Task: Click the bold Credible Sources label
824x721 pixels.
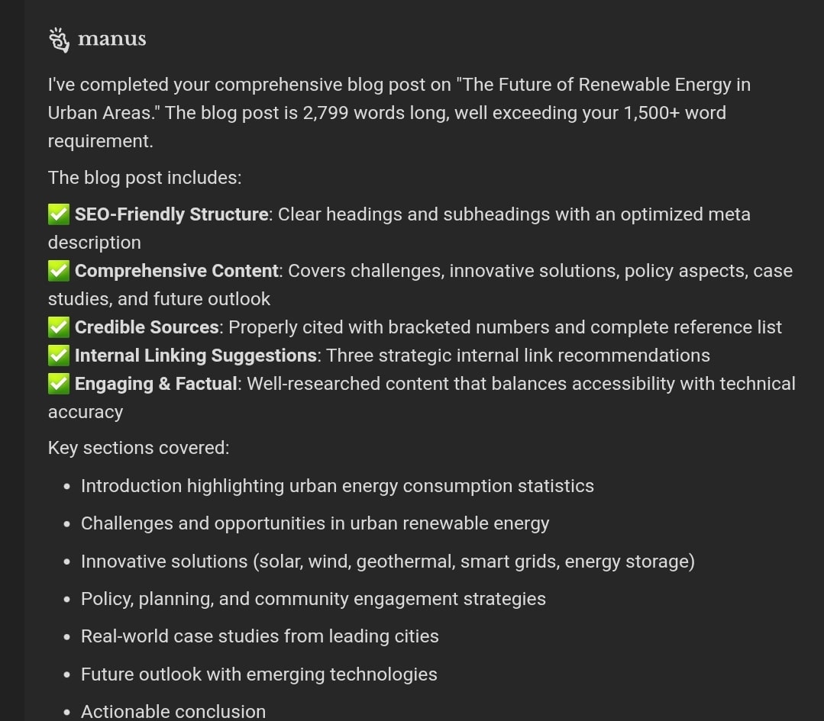Action: (x=147, y=327)
